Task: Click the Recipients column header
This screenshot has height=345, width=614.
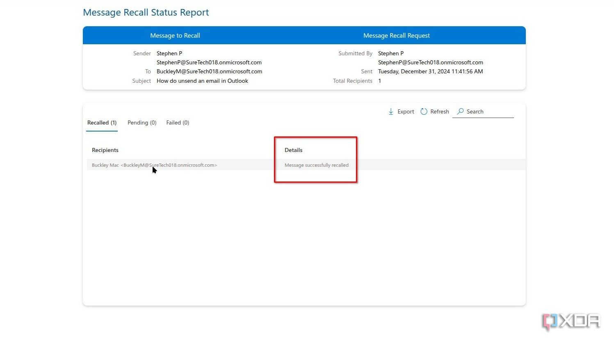Action: tap(105, 150)
